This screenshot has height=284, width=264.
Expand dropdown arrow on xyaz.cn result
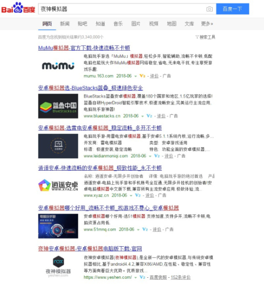pyautogui.click(x=131, y=196)
